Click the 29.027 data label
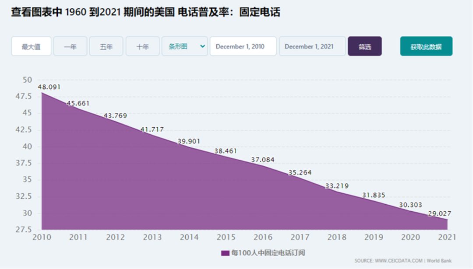The height and width of the screenshot is (269, 473). 440,213
